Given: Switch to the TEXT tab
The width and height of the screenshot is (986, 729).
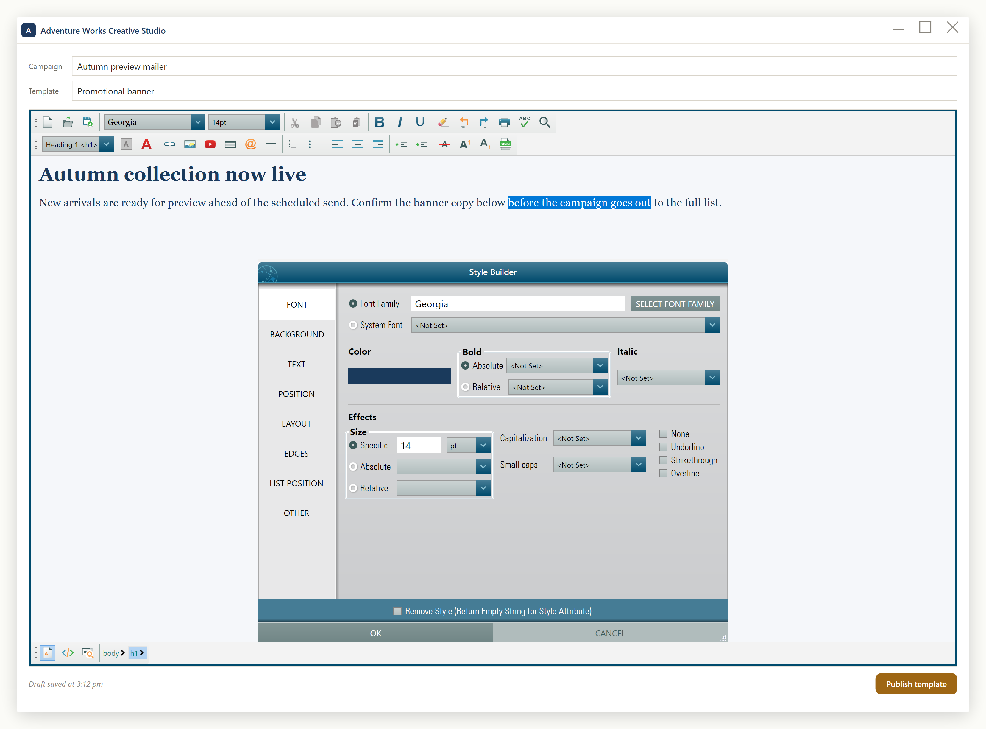Looking at the screenshot, I should pyautogui.click(x=297, y=364).
